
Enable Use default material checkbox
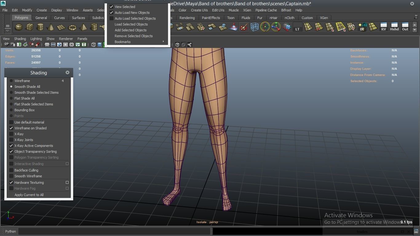[11, 122]
